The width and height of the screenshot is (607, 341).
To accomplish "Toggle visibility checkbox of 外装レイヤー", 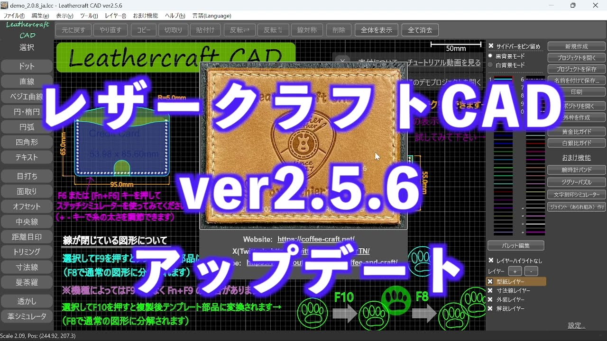I will [x=490, y=299].
